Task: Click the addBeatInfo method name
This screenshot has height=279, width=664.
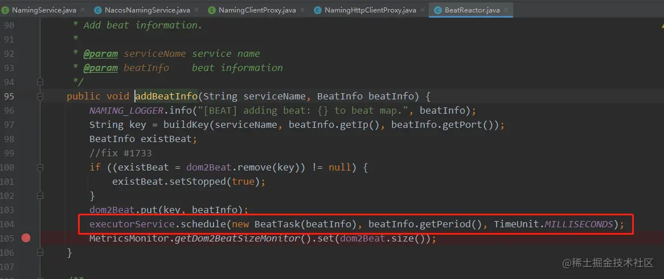Action: tap(166, 97)
